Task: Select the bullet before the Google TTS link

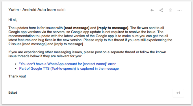Action: coord(16,69)
